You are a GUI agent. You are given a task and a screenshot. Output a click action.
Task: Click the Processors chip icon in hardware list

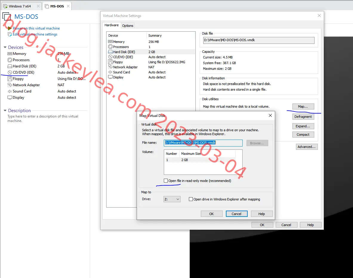pyautogui.click(x=110, y=47)
